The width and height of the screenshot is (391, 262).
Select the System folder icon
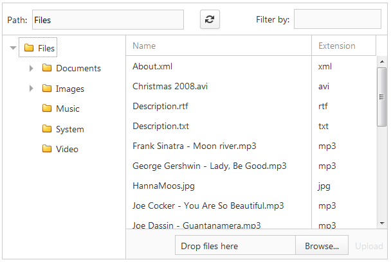click(x=47, y=128)
